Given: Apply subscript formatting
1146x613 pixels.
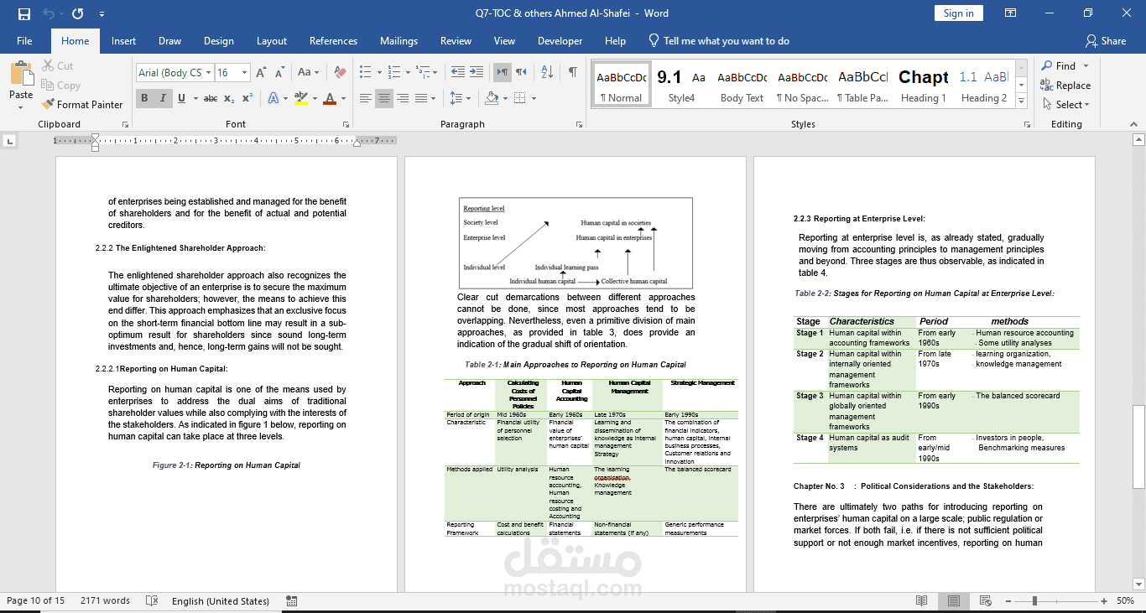Looking at the screenshot, I should (230, 98).
